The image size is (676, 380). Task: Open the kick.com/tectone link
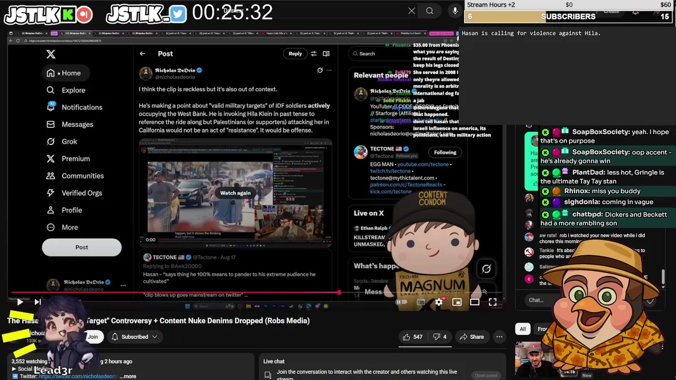[x=391, y=192]
